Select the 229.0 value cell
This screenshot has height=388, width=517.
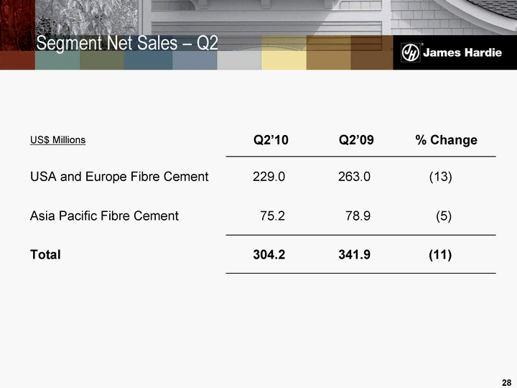[269, 176]
